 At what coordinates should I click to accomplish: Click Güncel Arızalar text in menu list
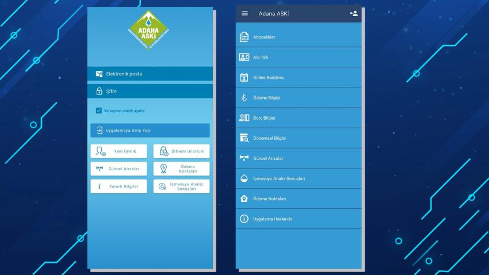click(268, 158)
